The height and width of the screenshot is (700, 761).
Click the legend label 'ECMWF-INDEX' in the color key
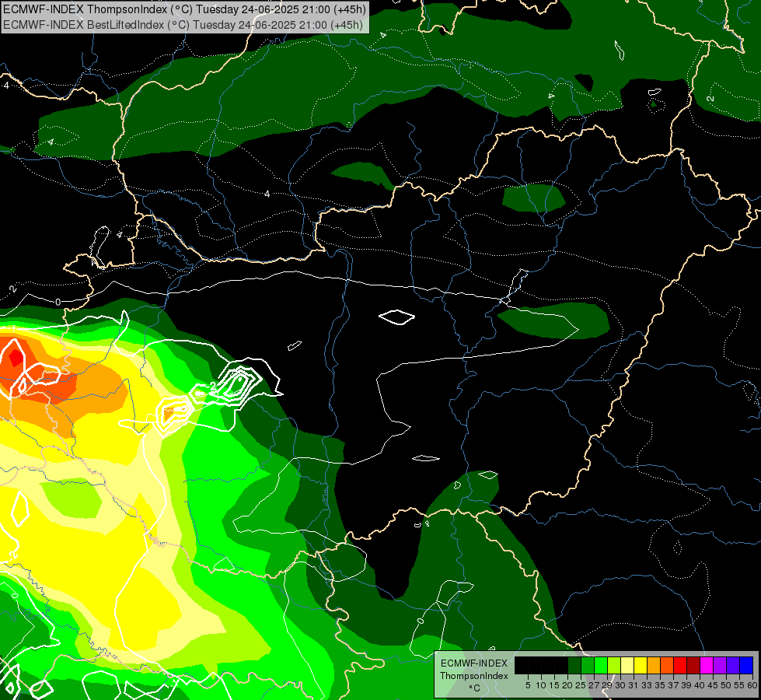pyautogui.click(x=473, y=663)
